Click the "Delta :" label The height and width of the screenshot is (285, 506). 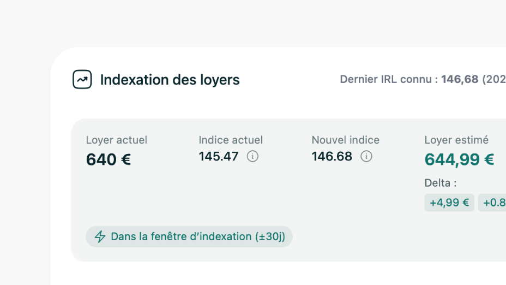click(441, 183)
